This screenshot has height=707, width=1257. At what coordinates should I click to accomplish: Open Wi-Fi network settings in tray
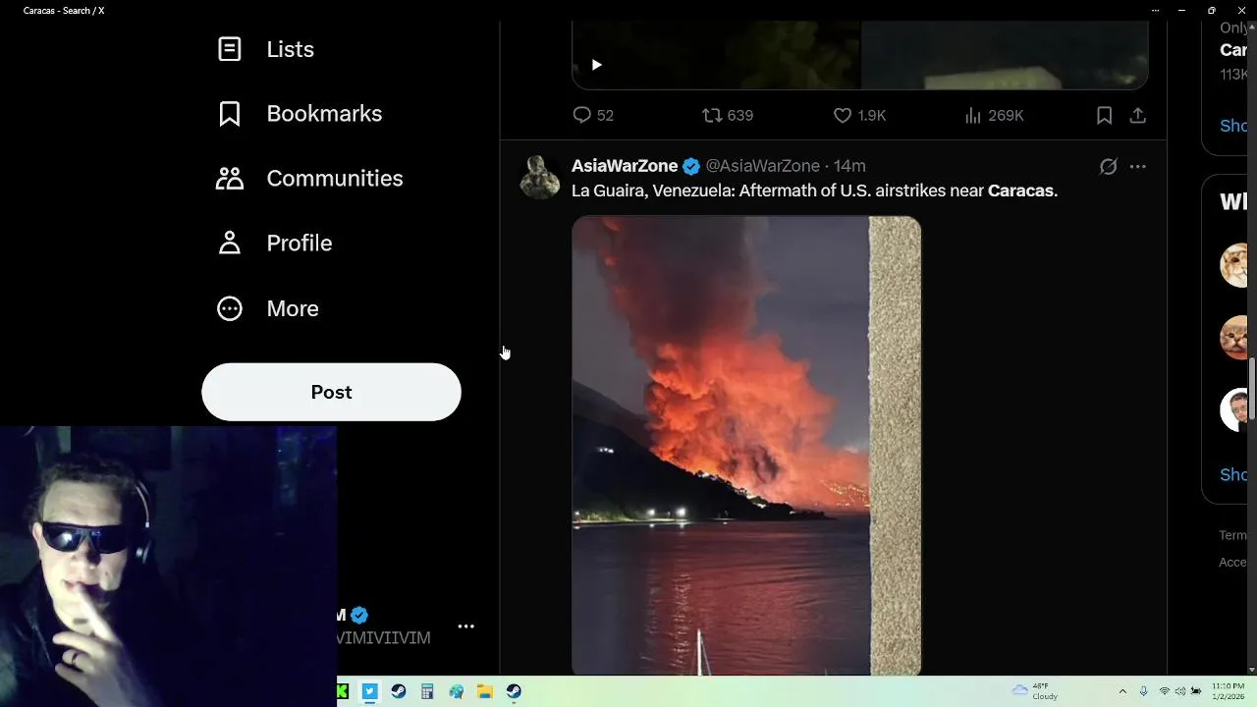pyautogui.click(x=1165, y=691)
